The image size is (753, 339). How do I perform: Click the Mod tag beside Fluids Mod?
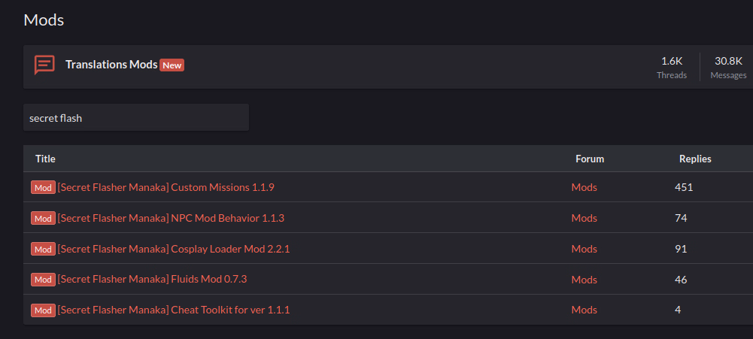[x=43, y=279]
